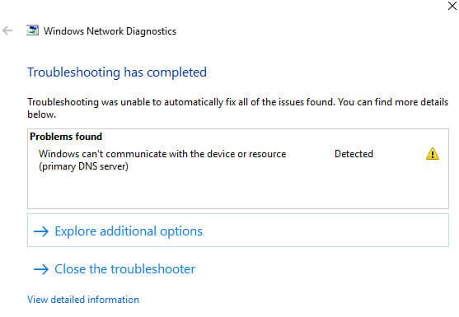This screenshot has height=317, width=459.
Task: Click the word "below." in the description
Action: [41, 114]
